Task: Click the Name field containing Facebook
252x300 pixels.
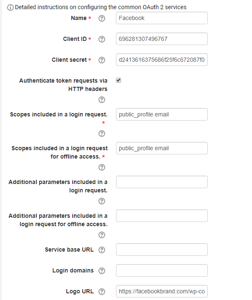Action: [x=161, y=18]
